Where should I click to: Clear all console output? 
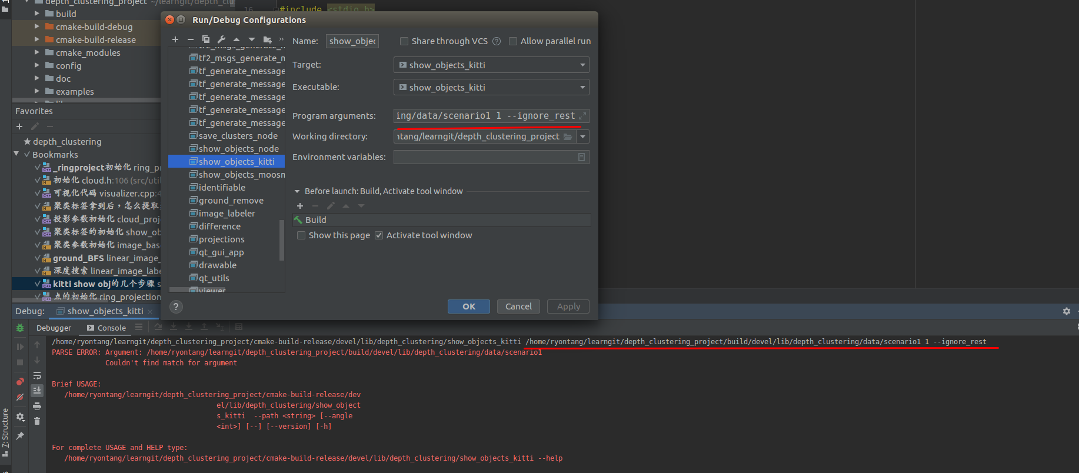(37, 421)
